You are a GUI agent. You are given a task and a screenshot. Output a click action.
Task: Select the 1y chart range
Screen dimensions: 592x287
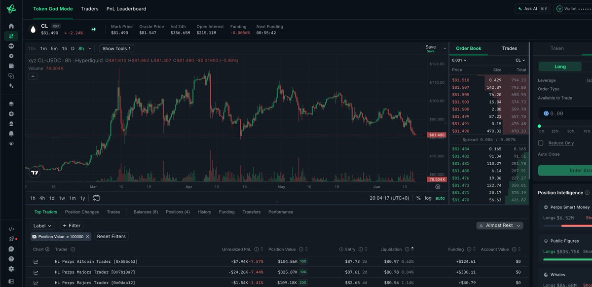[82, 198]
